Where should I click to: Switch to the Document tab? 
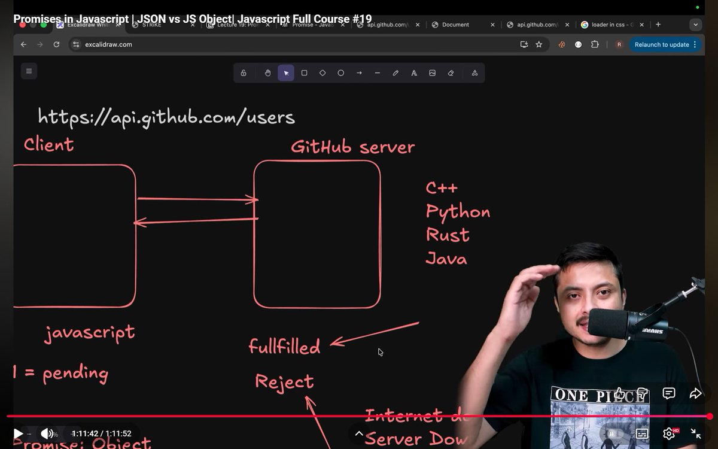click(x=464, y=25)
